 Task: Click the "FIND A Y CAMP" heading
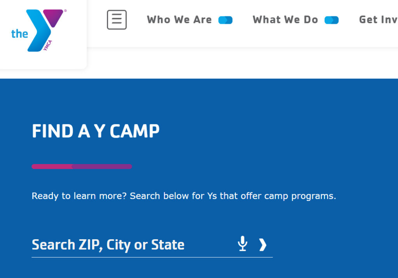96,131
